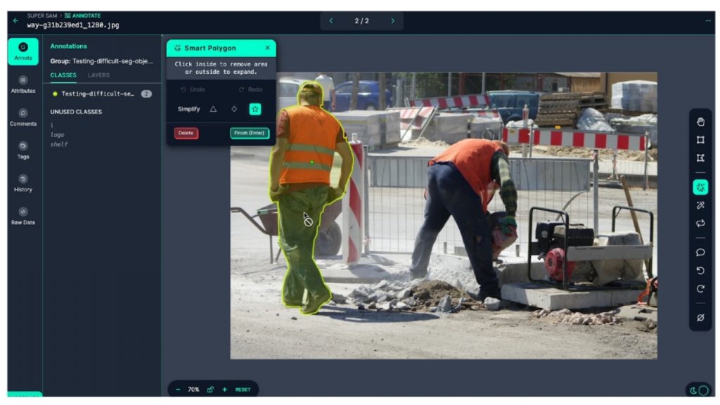Image resolution: width=720 pixels, height=405 pixels.
Task: Delete the current smart polygon
Action: (186, 133)
